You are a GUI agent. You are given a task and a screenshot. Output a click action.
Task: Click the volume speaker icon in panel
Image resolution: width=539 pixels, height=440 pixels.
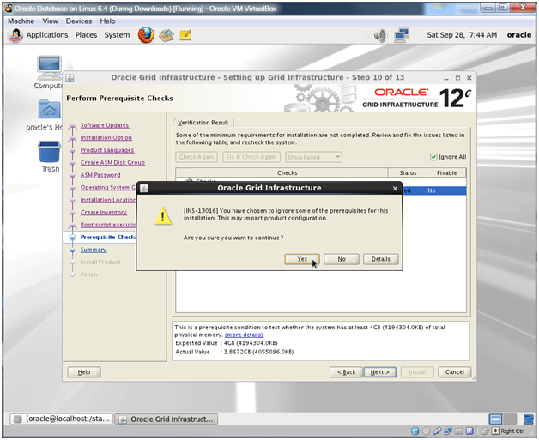coord(380,35)
